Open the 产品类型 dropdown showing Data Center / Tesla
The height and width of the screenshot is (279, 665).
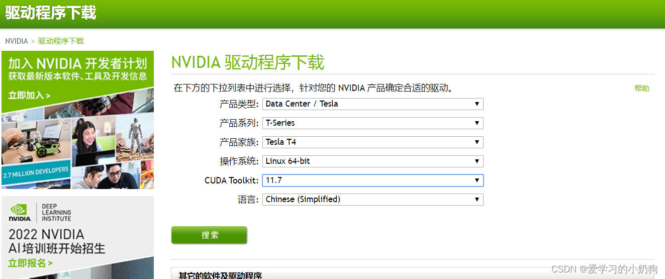[x=372, y=104]
